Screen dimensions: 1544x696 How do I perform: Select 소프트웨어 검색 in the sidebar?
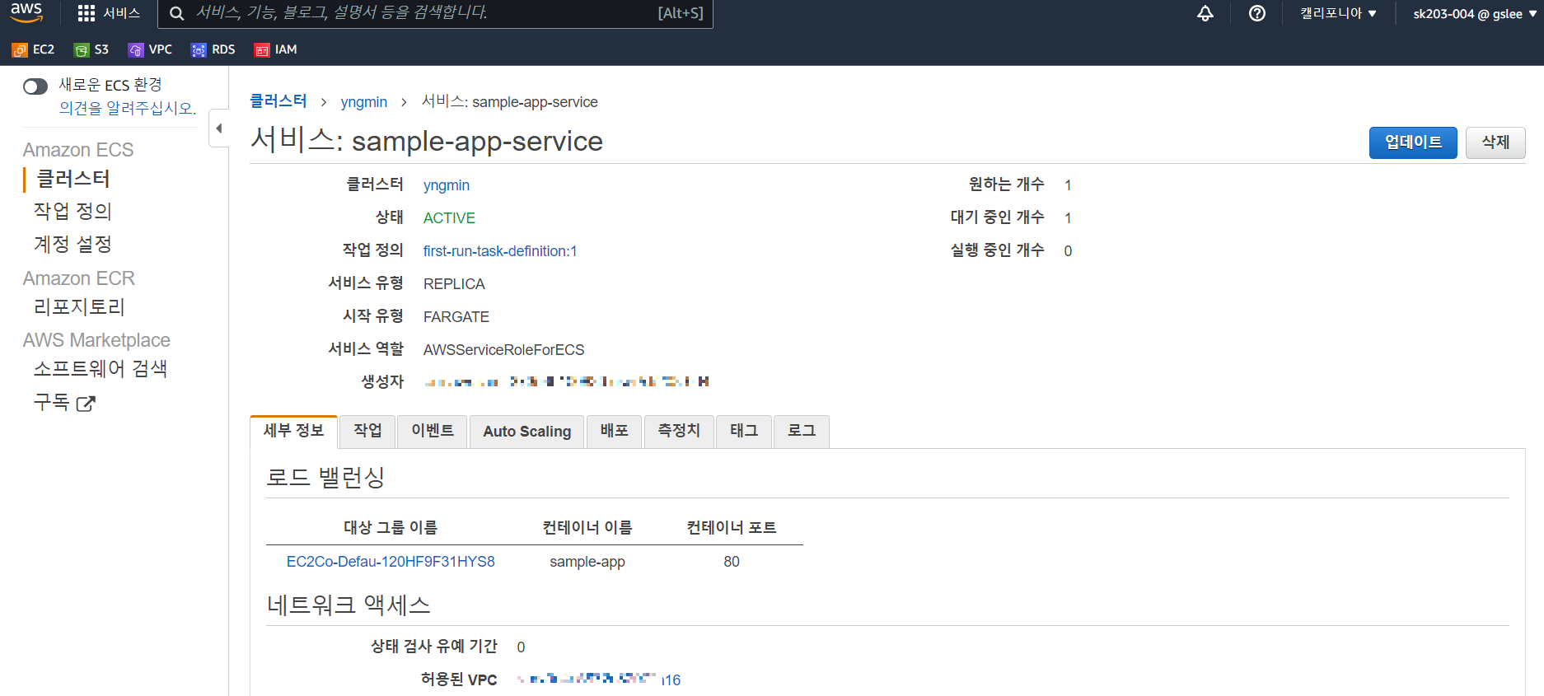(101, 369)
